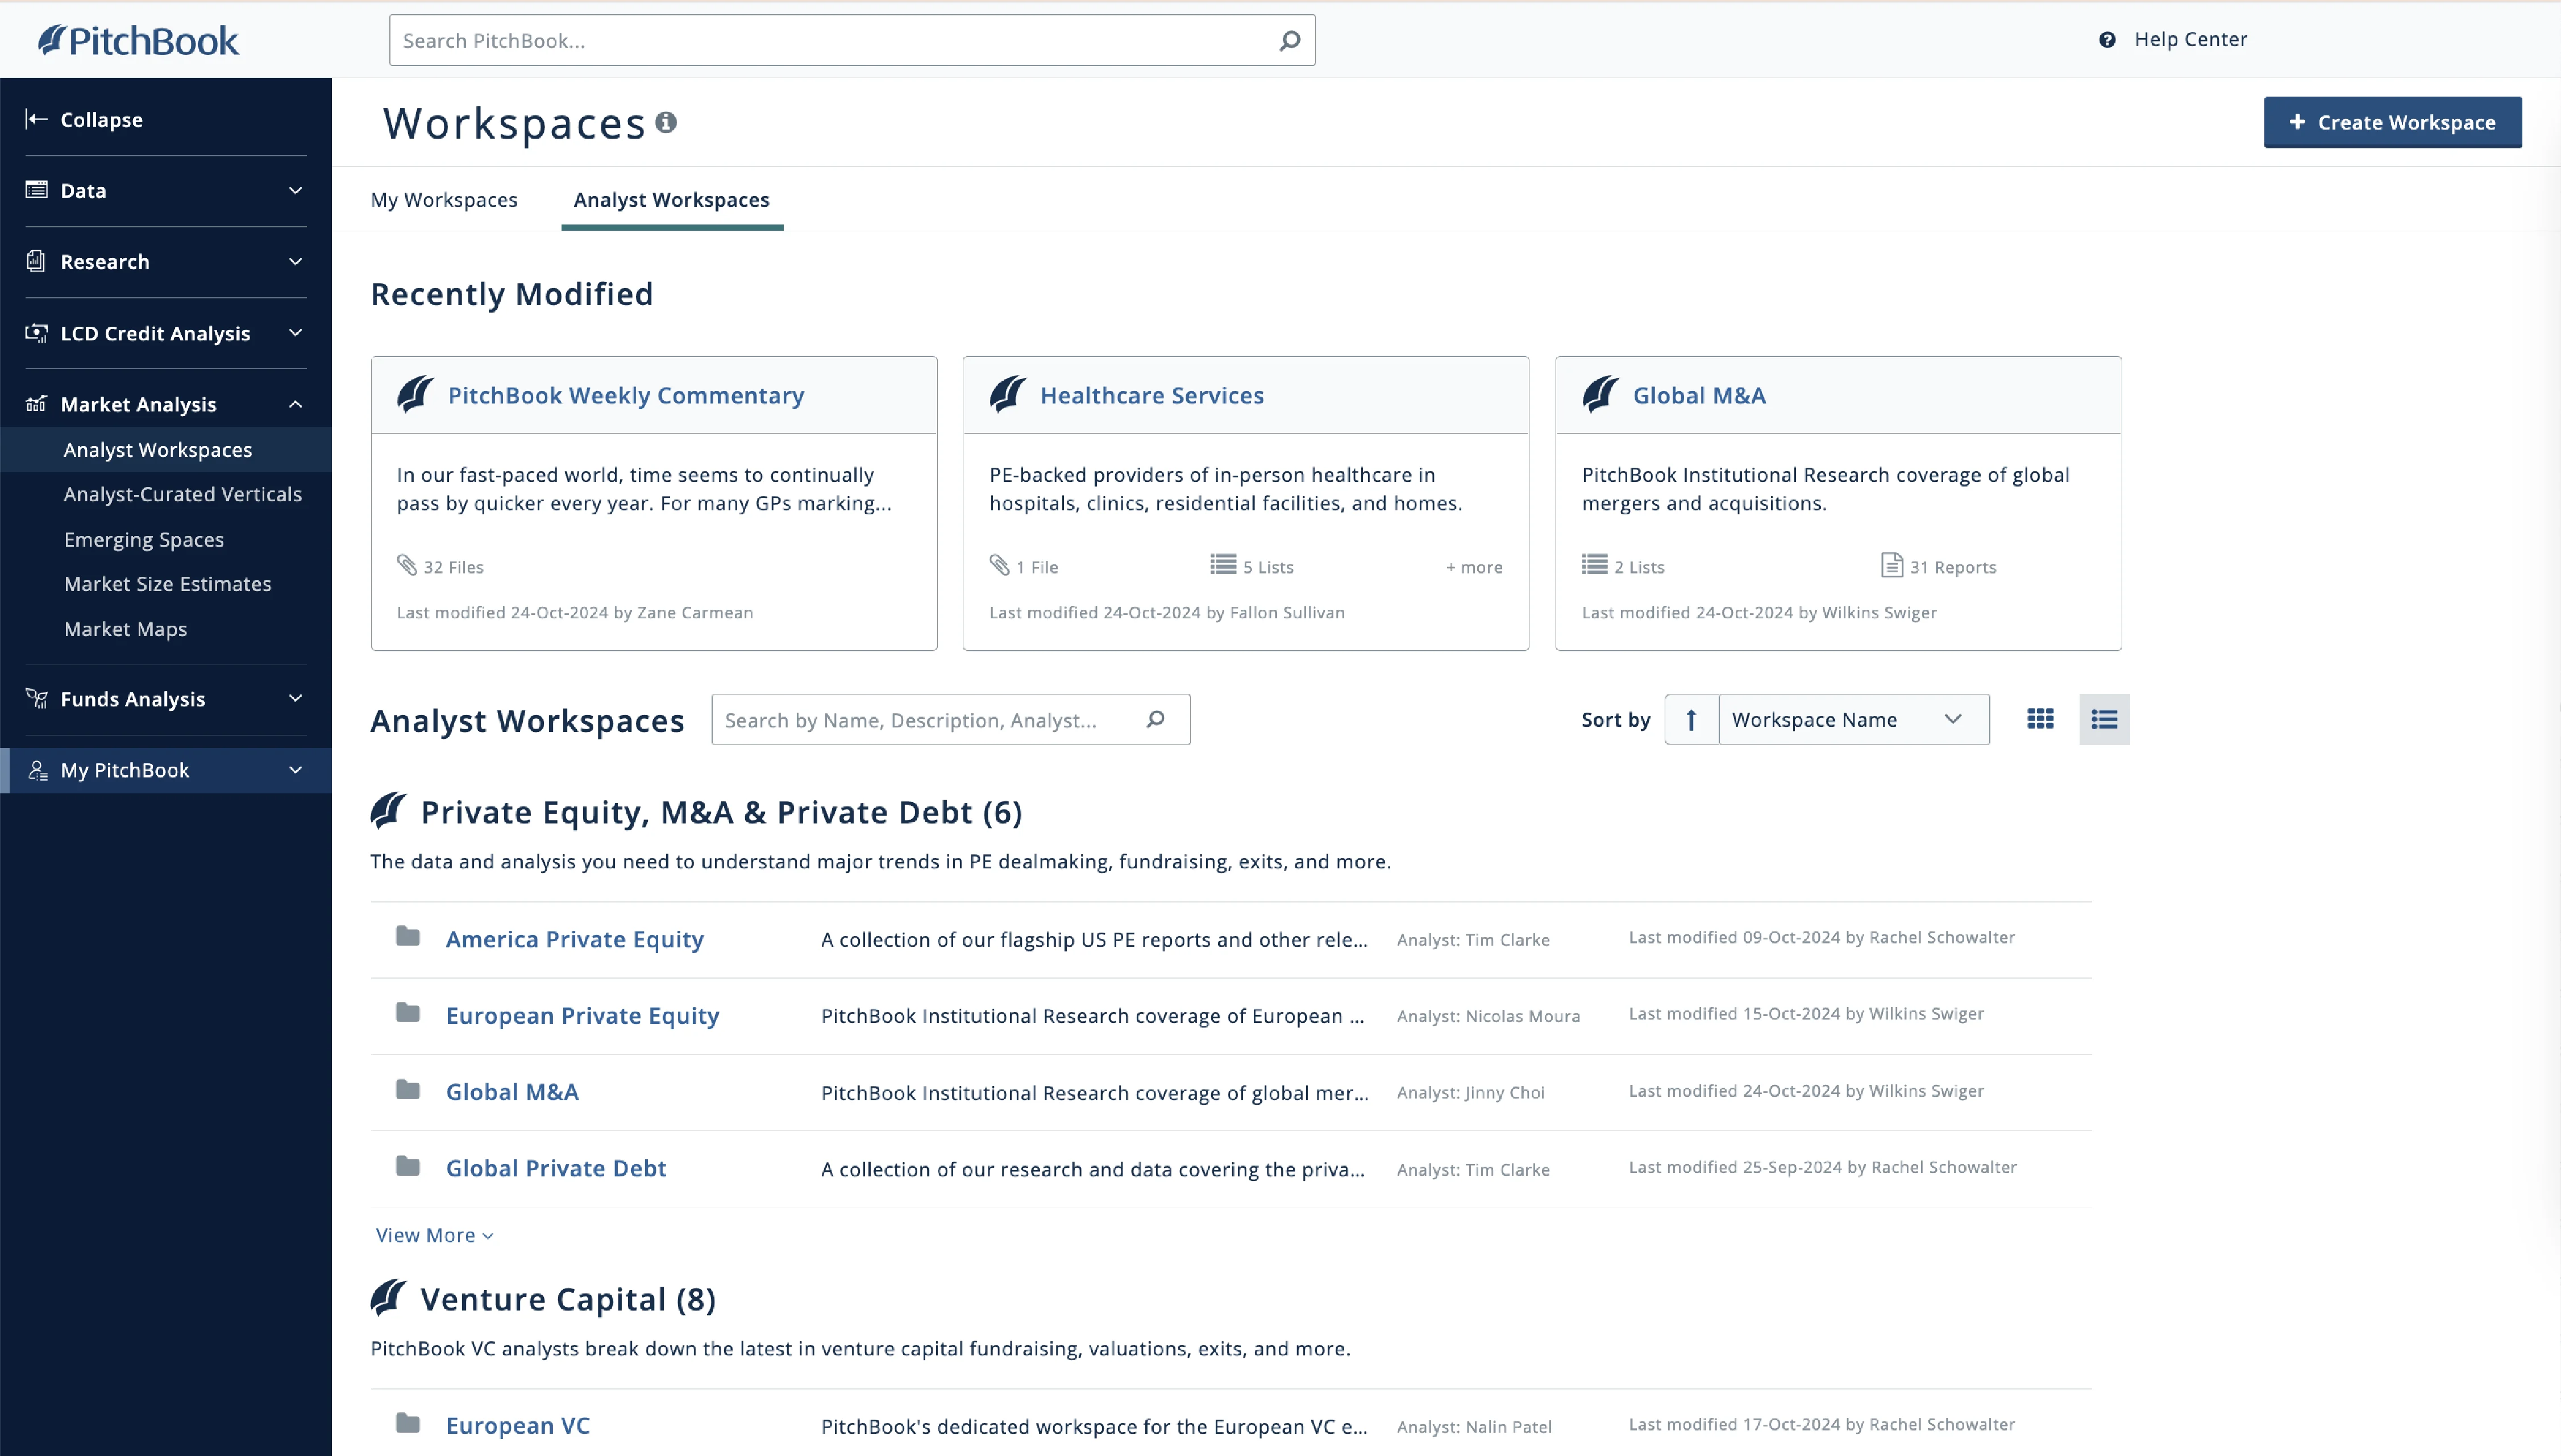Click the Market Analysis sidebar icon

click(37, 404)
